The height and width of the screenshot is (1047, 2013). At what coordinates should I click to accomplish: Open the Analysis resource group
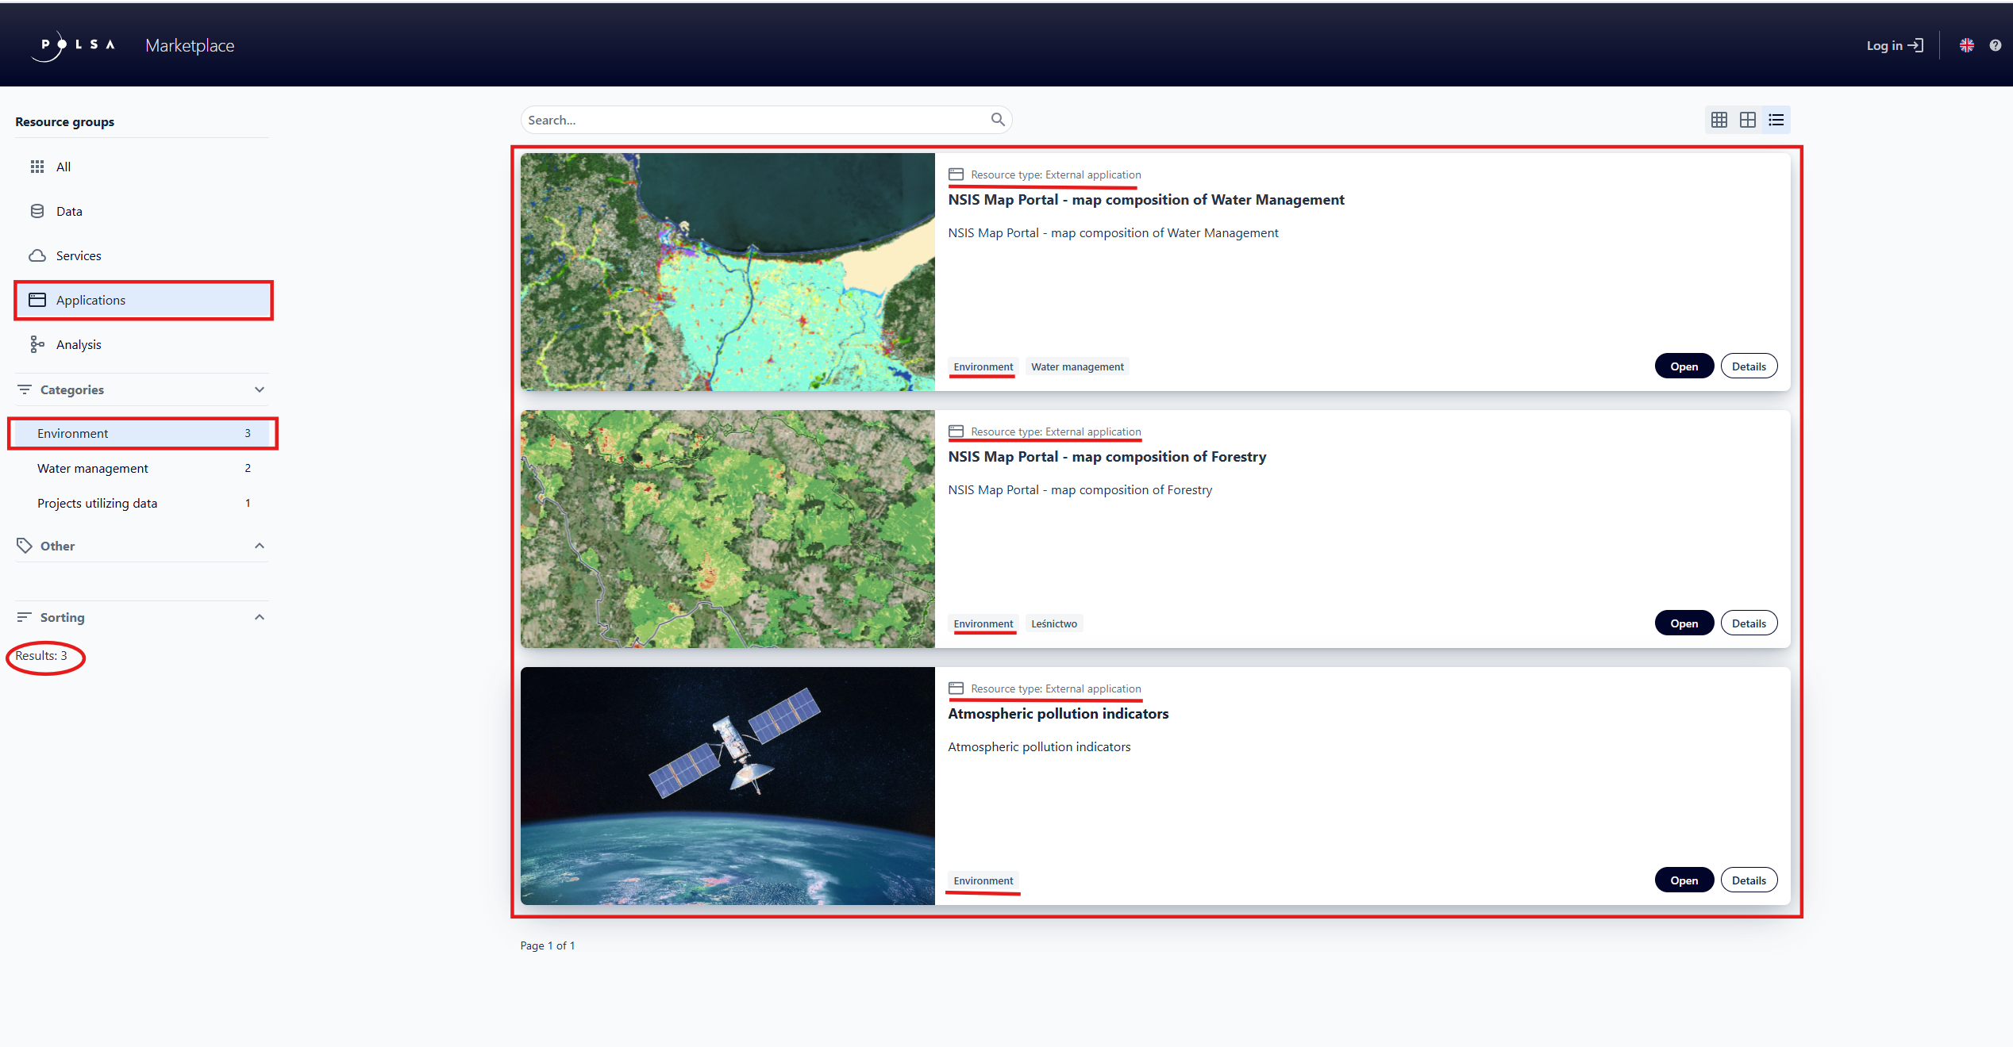point(79,343)
